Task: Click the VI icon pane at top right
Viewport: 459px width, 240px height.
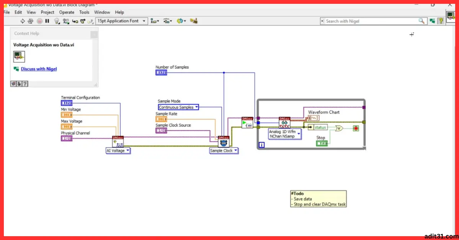Action: coord(452,17)
